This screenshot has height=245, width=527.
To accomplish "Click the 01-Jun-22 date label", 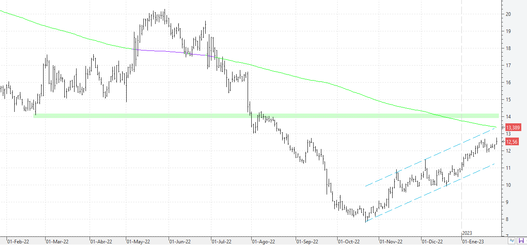I will pos(180,241).
